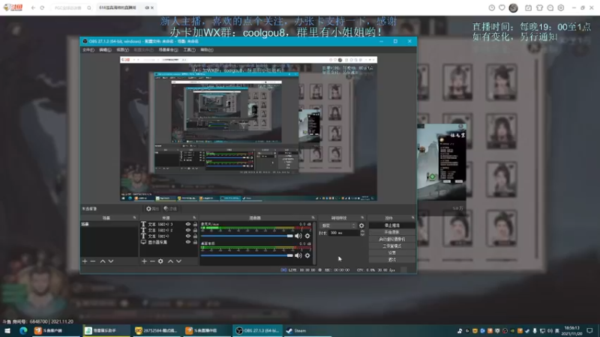600x337 pixels.
Task: Open the scene transition type dropdown
Action: [338, 226]
